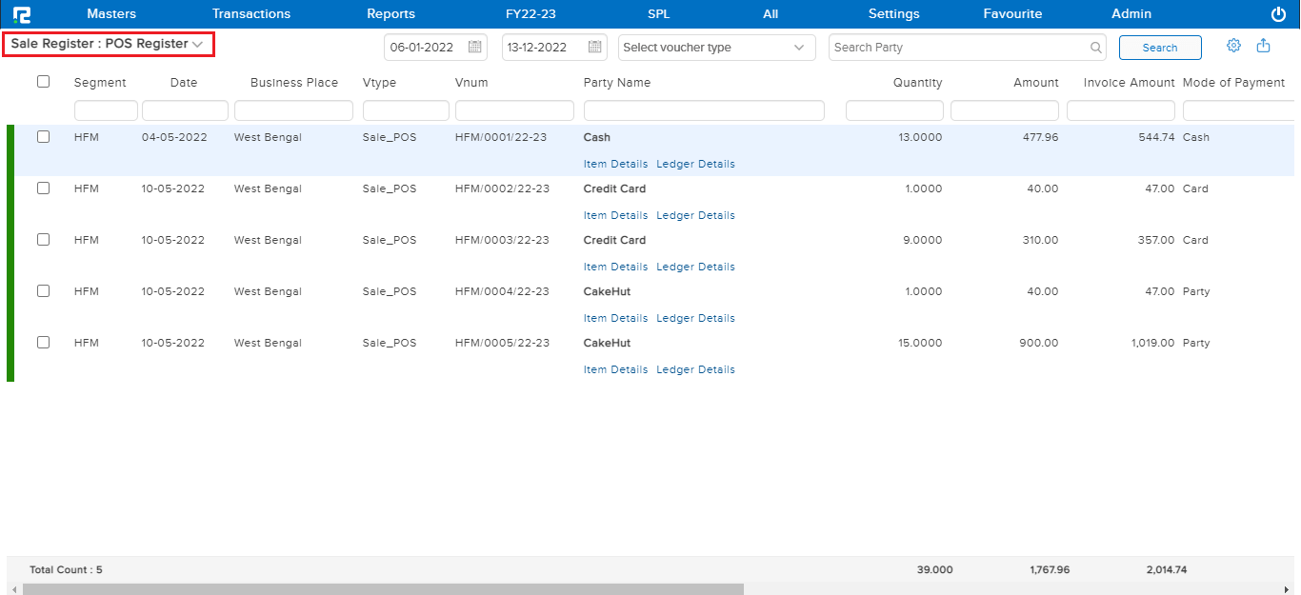
Task: Click the chevron next to POS Register title
Action: pos(196,44)
